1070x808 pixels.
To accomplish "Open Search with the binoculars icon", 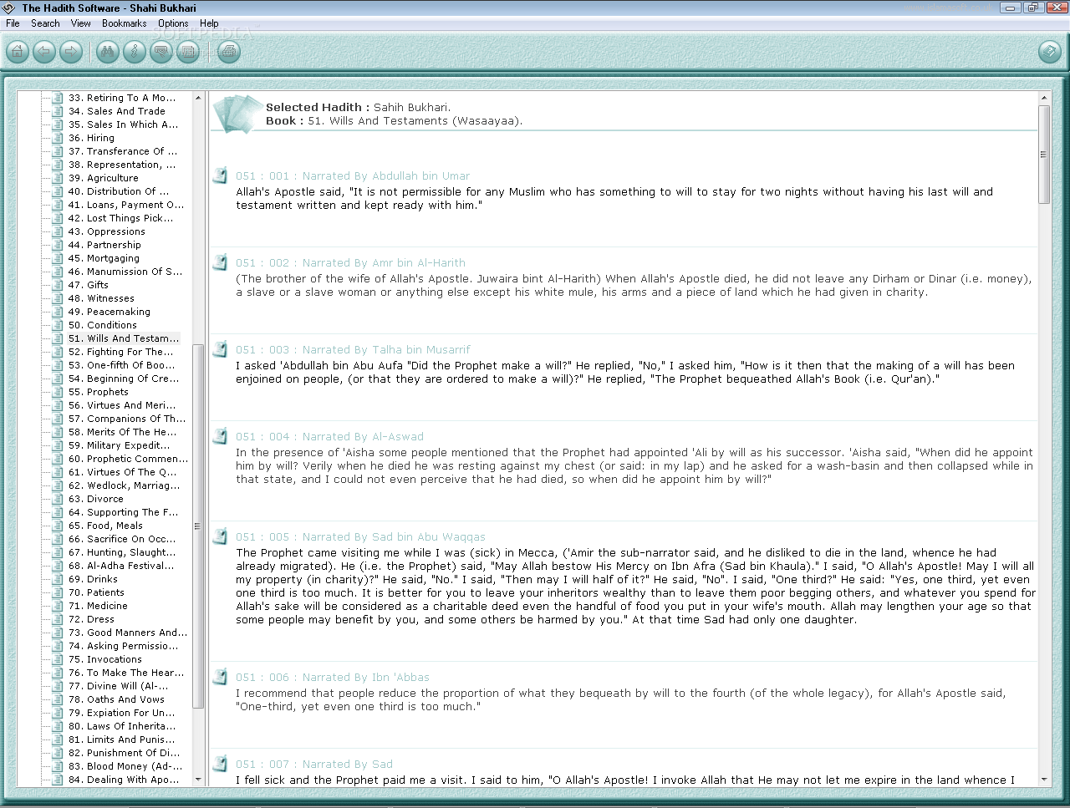I will pos(108,52).
